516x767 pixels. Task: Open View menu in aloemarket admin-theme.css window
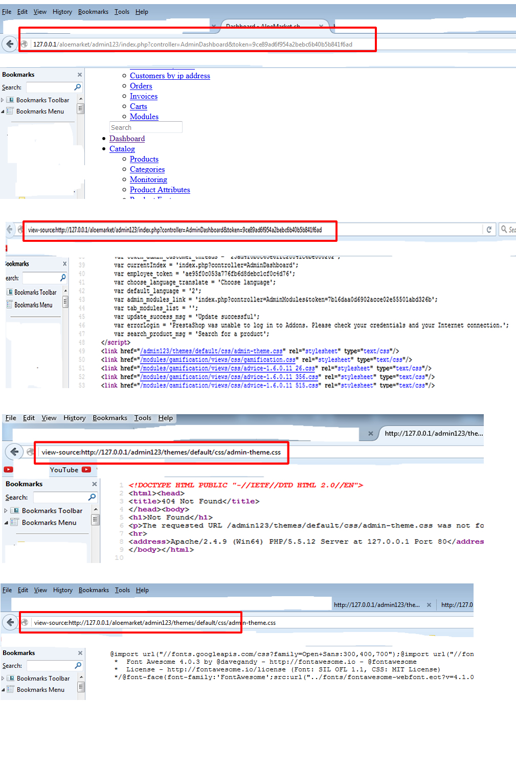(x=40, y=590)
